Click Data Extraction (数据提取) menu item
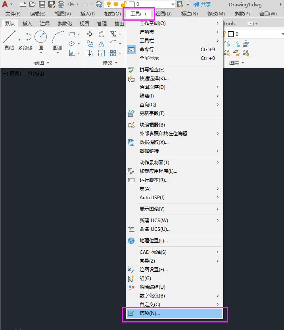The width and height of the screenshot is (284, 330). [x=174, y=142]
